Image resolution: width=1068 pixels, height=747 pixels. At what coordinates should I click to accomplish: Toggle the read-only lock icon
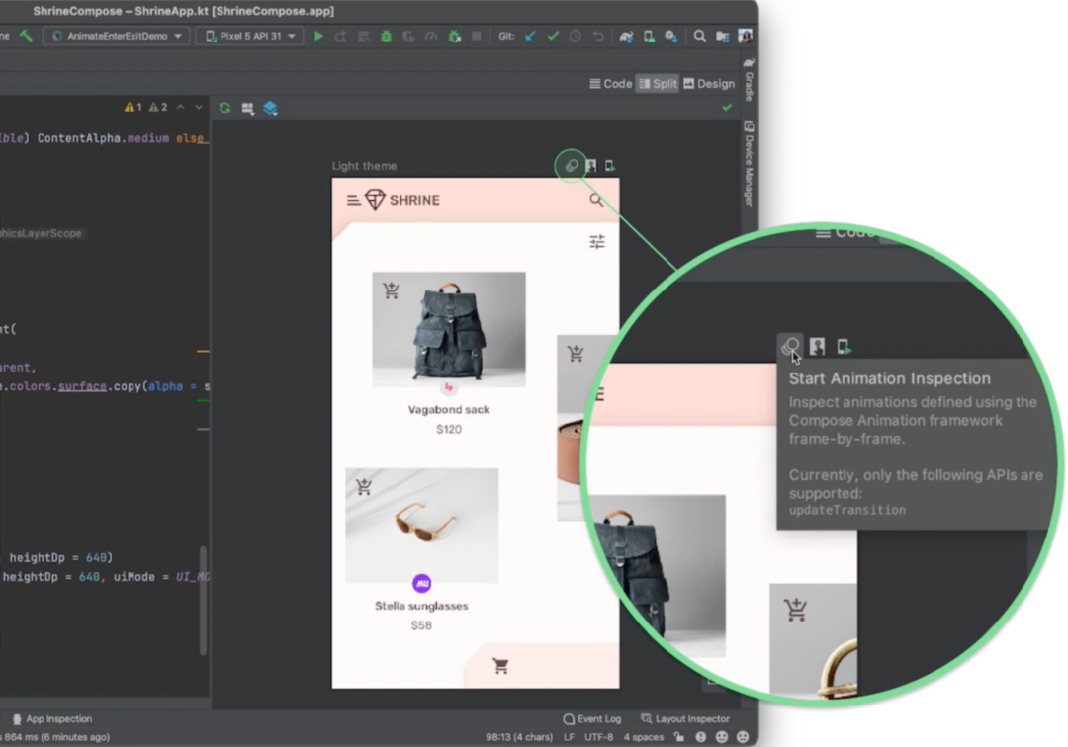[x=679, y=737]
